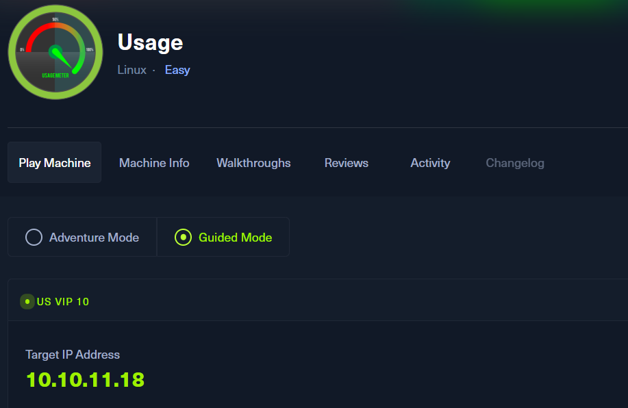Open the Walkthroughs tab
Screen dimensions: 628x408
point(253,163)
